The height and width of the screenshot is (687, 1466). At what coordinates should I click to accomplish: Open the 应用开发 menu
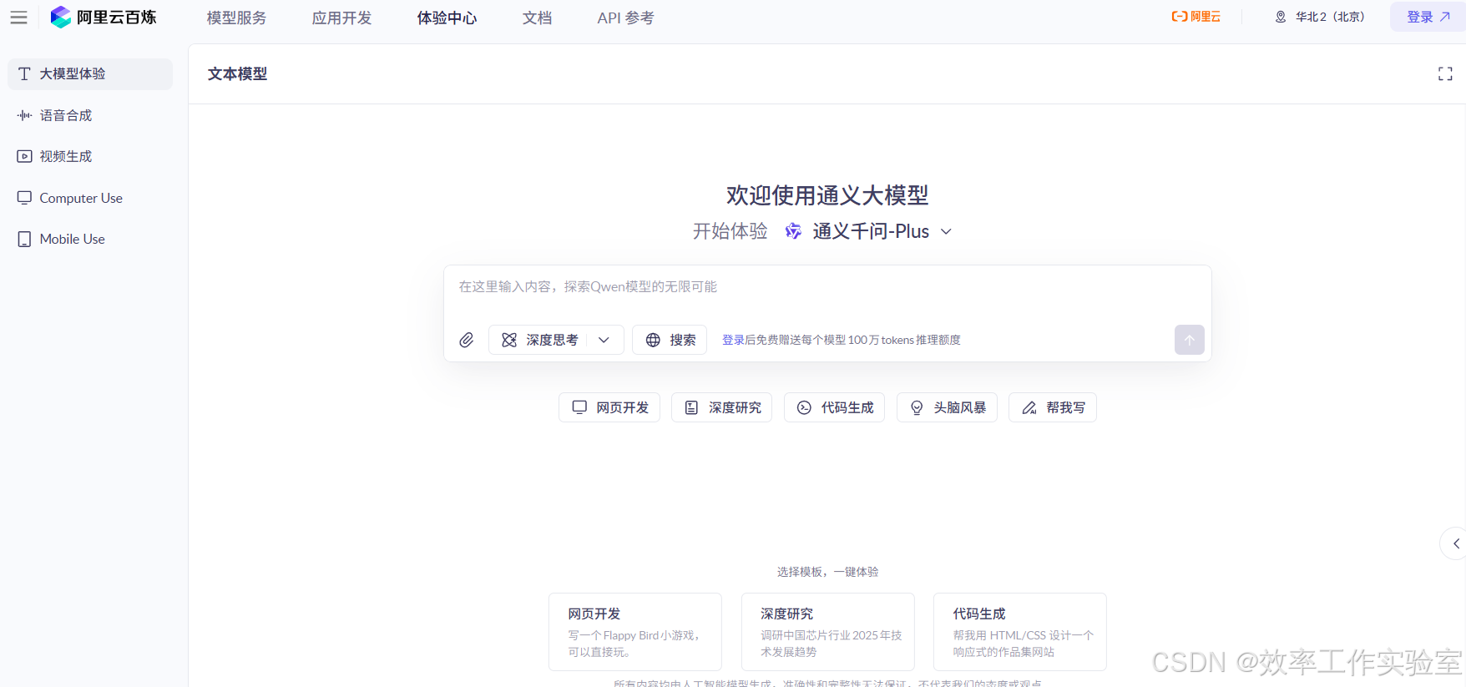point(341,18)
